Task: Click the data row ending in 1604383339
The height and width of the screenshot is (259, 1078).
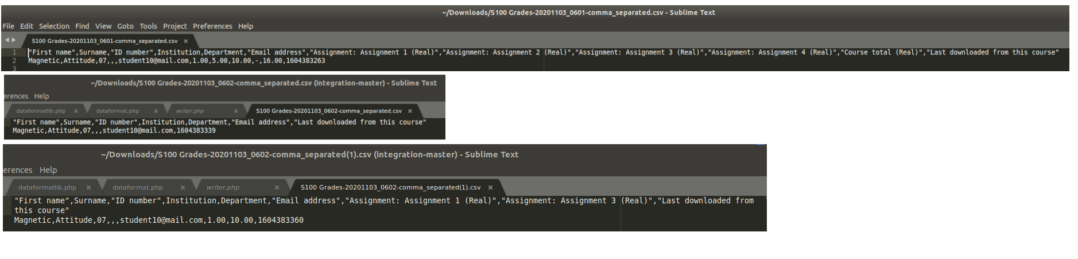Action: tap(114, 131)
